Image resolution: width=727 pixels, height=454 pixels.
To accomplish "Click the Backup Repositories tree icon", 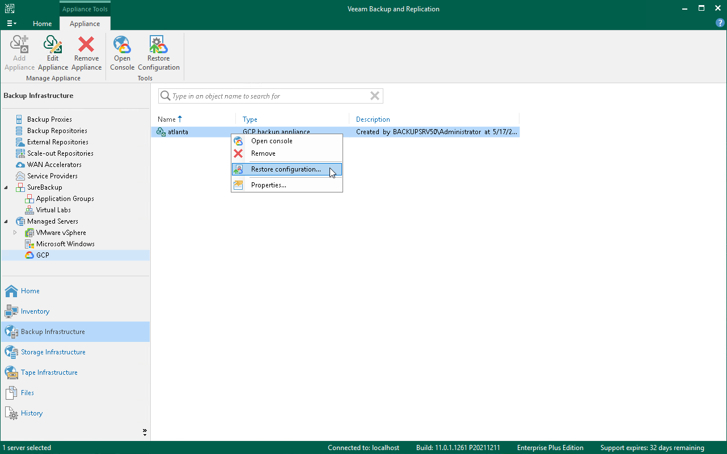I will [x=20, y=131].
